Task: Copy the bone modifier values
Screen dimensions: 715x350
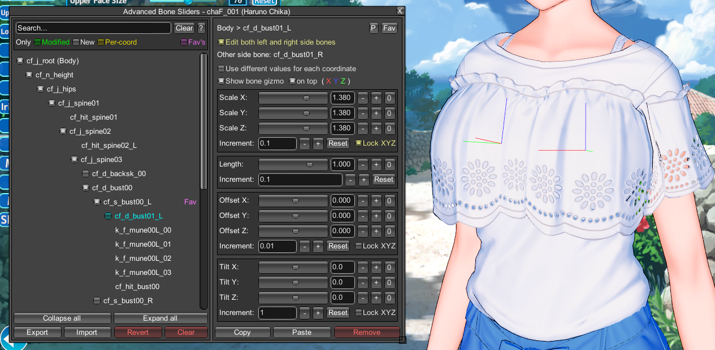Action: click(242, 332)
